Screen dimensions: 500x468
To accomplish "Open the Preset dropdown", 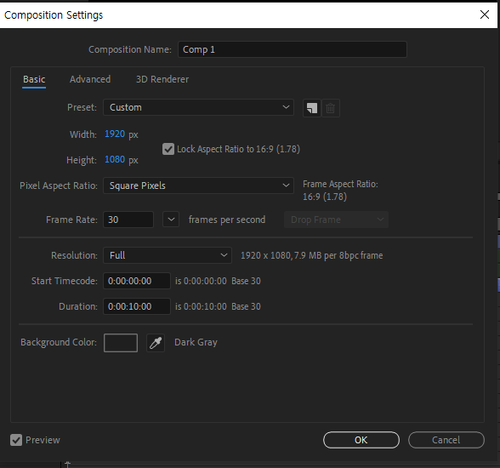I will pyautogui.click(x=198, y=107).
